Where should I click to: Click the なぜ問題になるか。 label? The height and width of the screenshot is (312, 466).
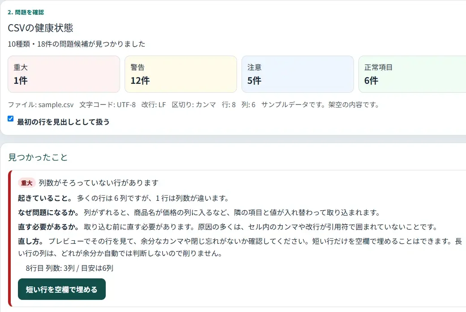pos(49,212)
